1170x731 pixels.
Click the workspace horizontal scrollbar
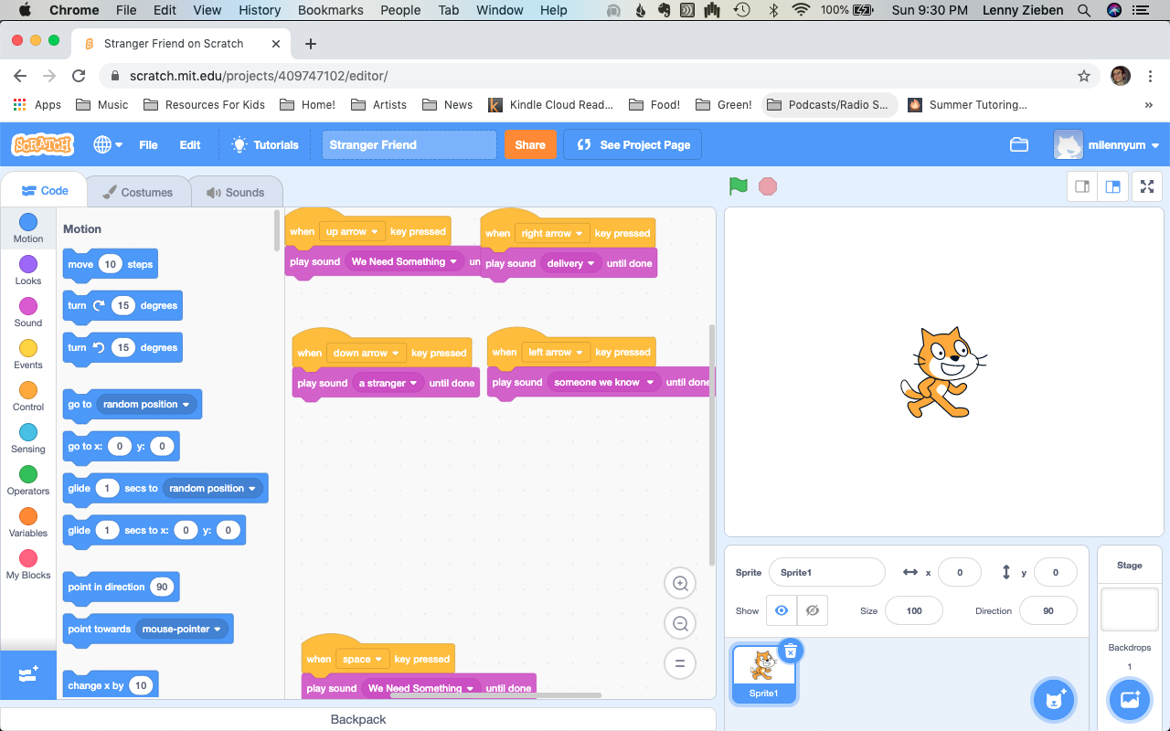(495, 695)
